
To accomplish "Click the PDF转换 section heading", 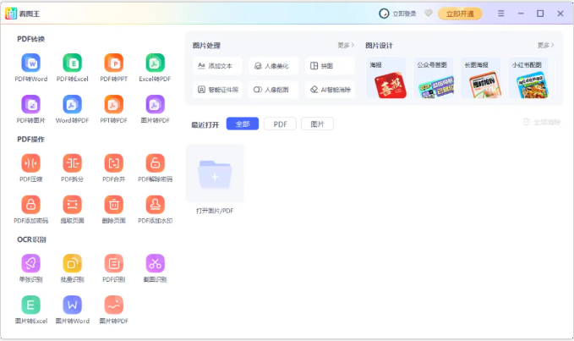I will tap(30, 39).
